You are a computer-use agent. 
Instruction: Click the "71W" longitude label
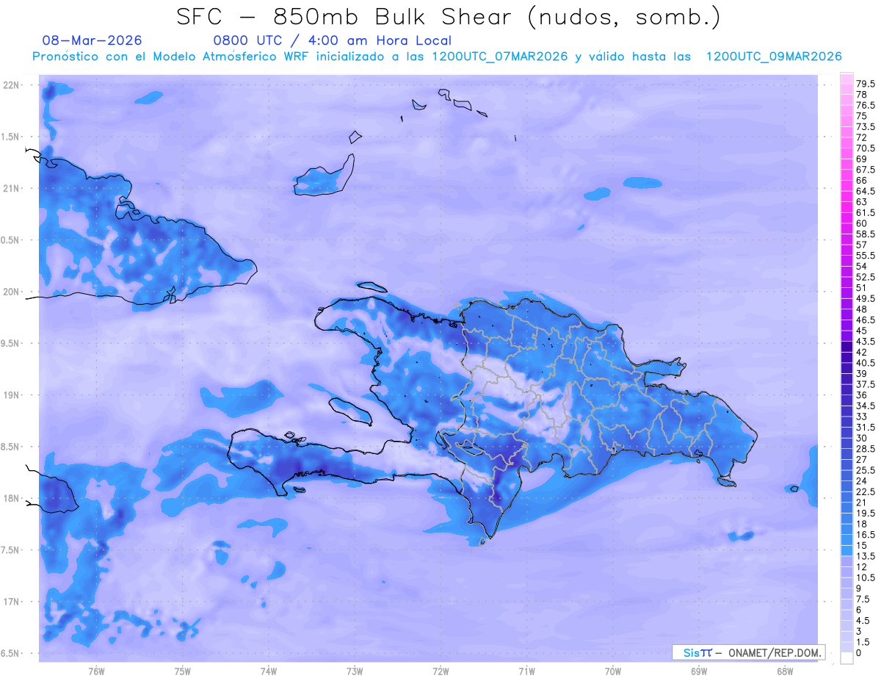pos(526,671)
